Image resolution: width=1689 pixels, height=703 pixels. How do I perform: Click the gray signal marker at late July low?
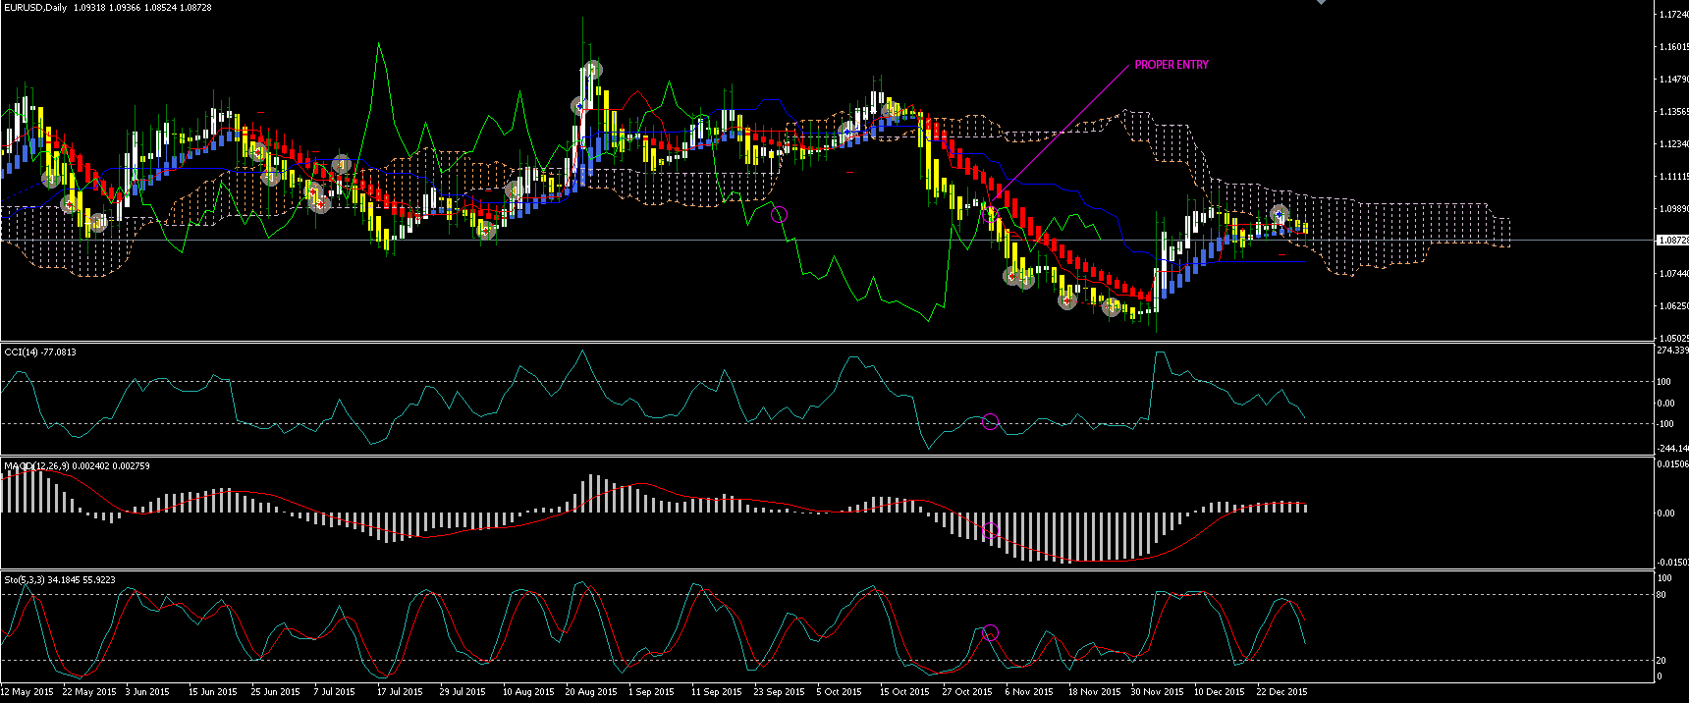coord(485,230)
